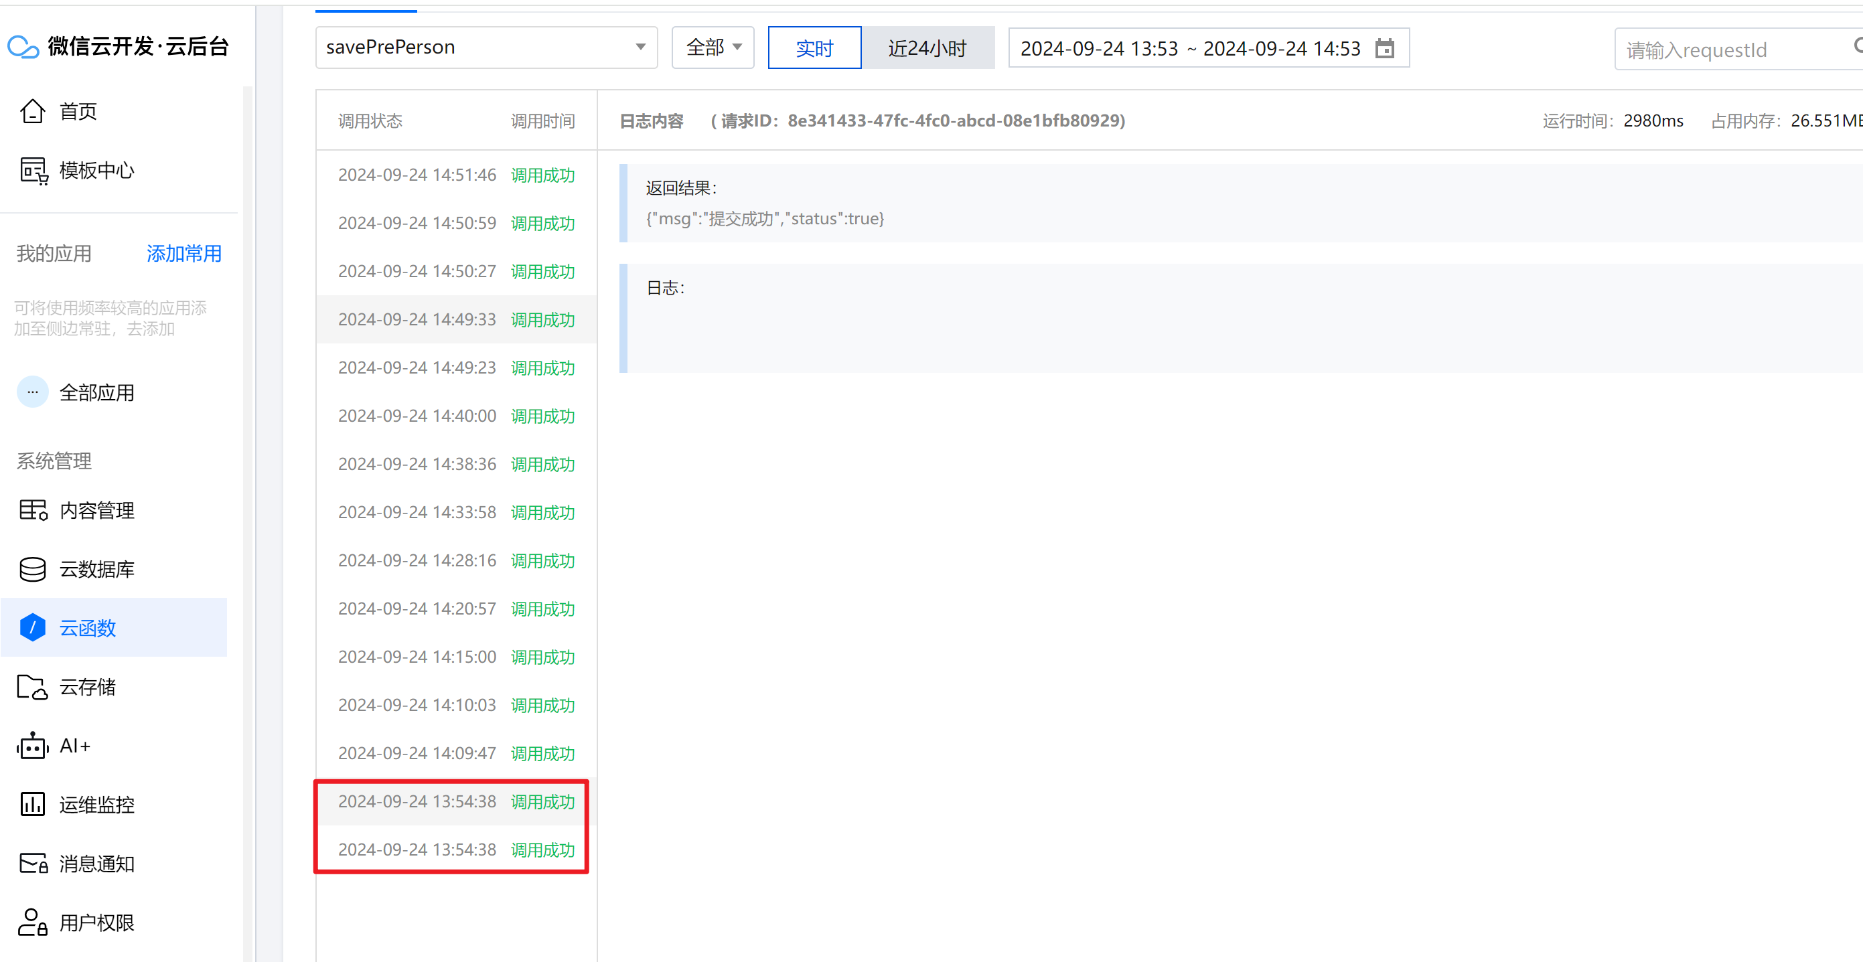This screenshot has width=1863, height=962.
Task: Open the message notification envelope icon
Action: tap(33, 864)
